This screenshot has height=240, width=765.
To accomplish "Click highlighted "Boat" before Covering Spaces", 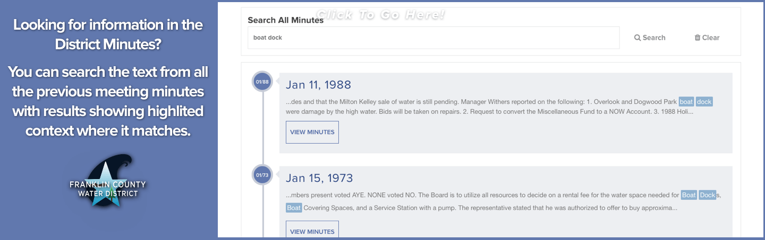I will [x=294, y=208].
